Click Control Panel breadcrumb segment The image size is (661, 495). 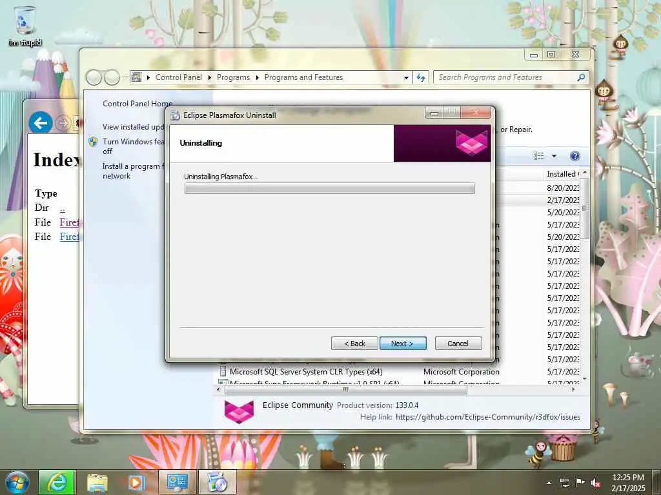click(x=179, y=77)
